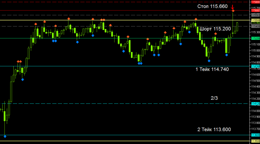Click the 114 200 axis tick label
Viewport: 260px width, 144px height.
tap(256, 98)
